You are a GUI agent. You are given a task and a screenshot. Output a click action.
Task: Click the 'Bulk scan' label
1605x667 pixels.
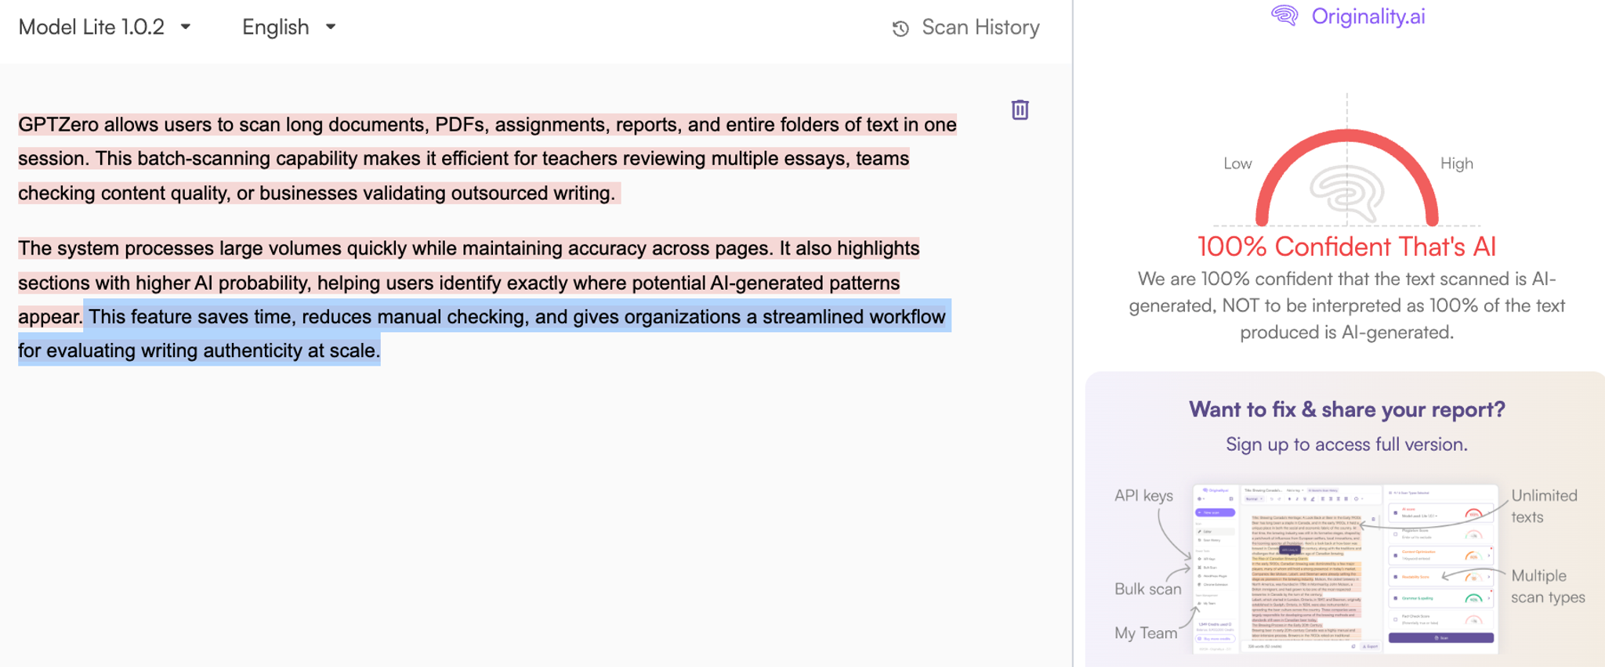1147,589
